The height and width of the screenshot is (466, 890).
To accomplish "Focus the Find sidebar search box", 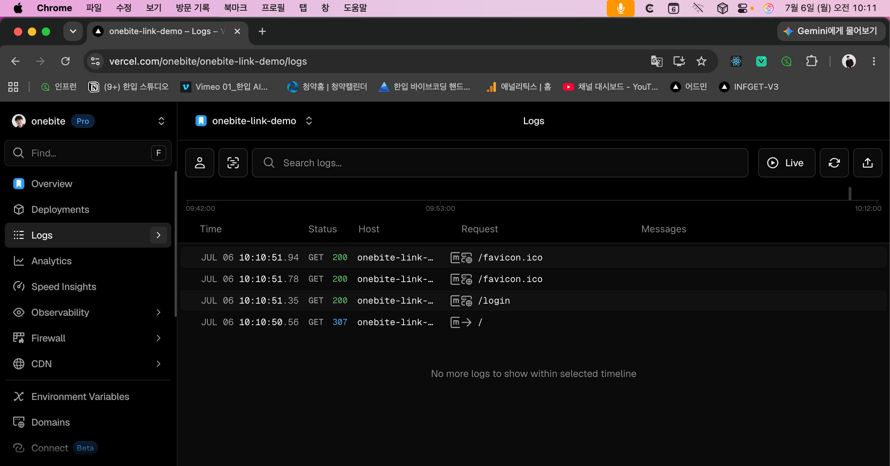I will [x=88, y=153].
